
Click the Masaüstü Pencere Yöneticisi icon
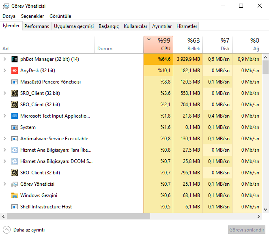click(15, 82)
